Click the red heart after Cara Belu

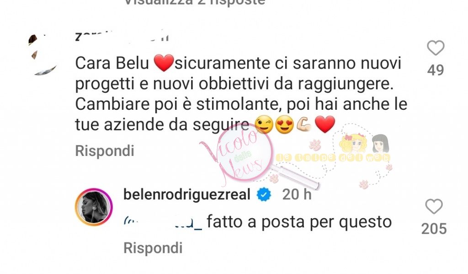[x=164, y=63]
